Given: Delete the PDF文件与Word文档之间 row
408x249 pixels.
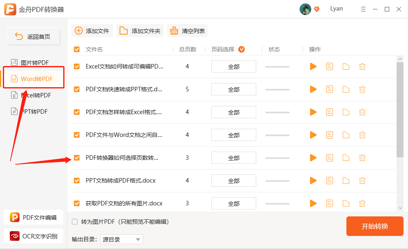Looking at the screenshot, I should tap(362, 135).
